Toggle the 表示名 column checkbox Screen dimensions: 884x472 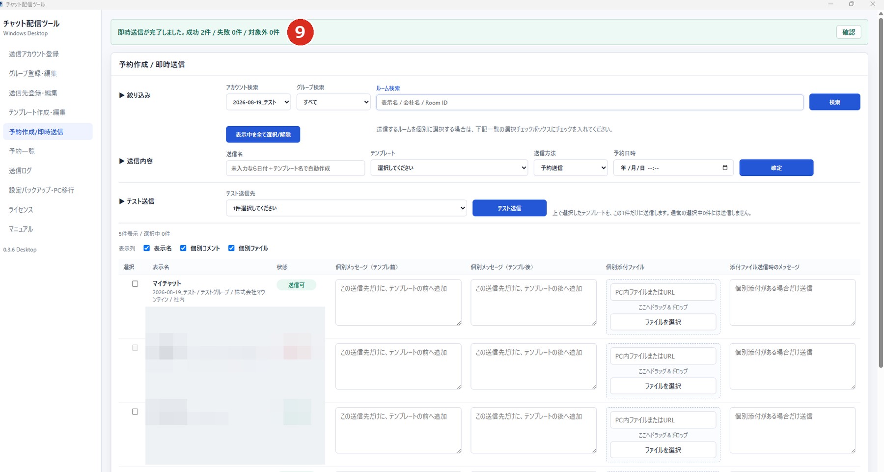[x=146, y=248]
